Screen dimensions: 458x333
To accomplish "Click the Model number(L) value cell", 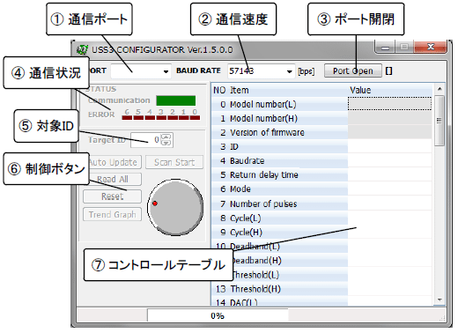I will click(389, 104).
